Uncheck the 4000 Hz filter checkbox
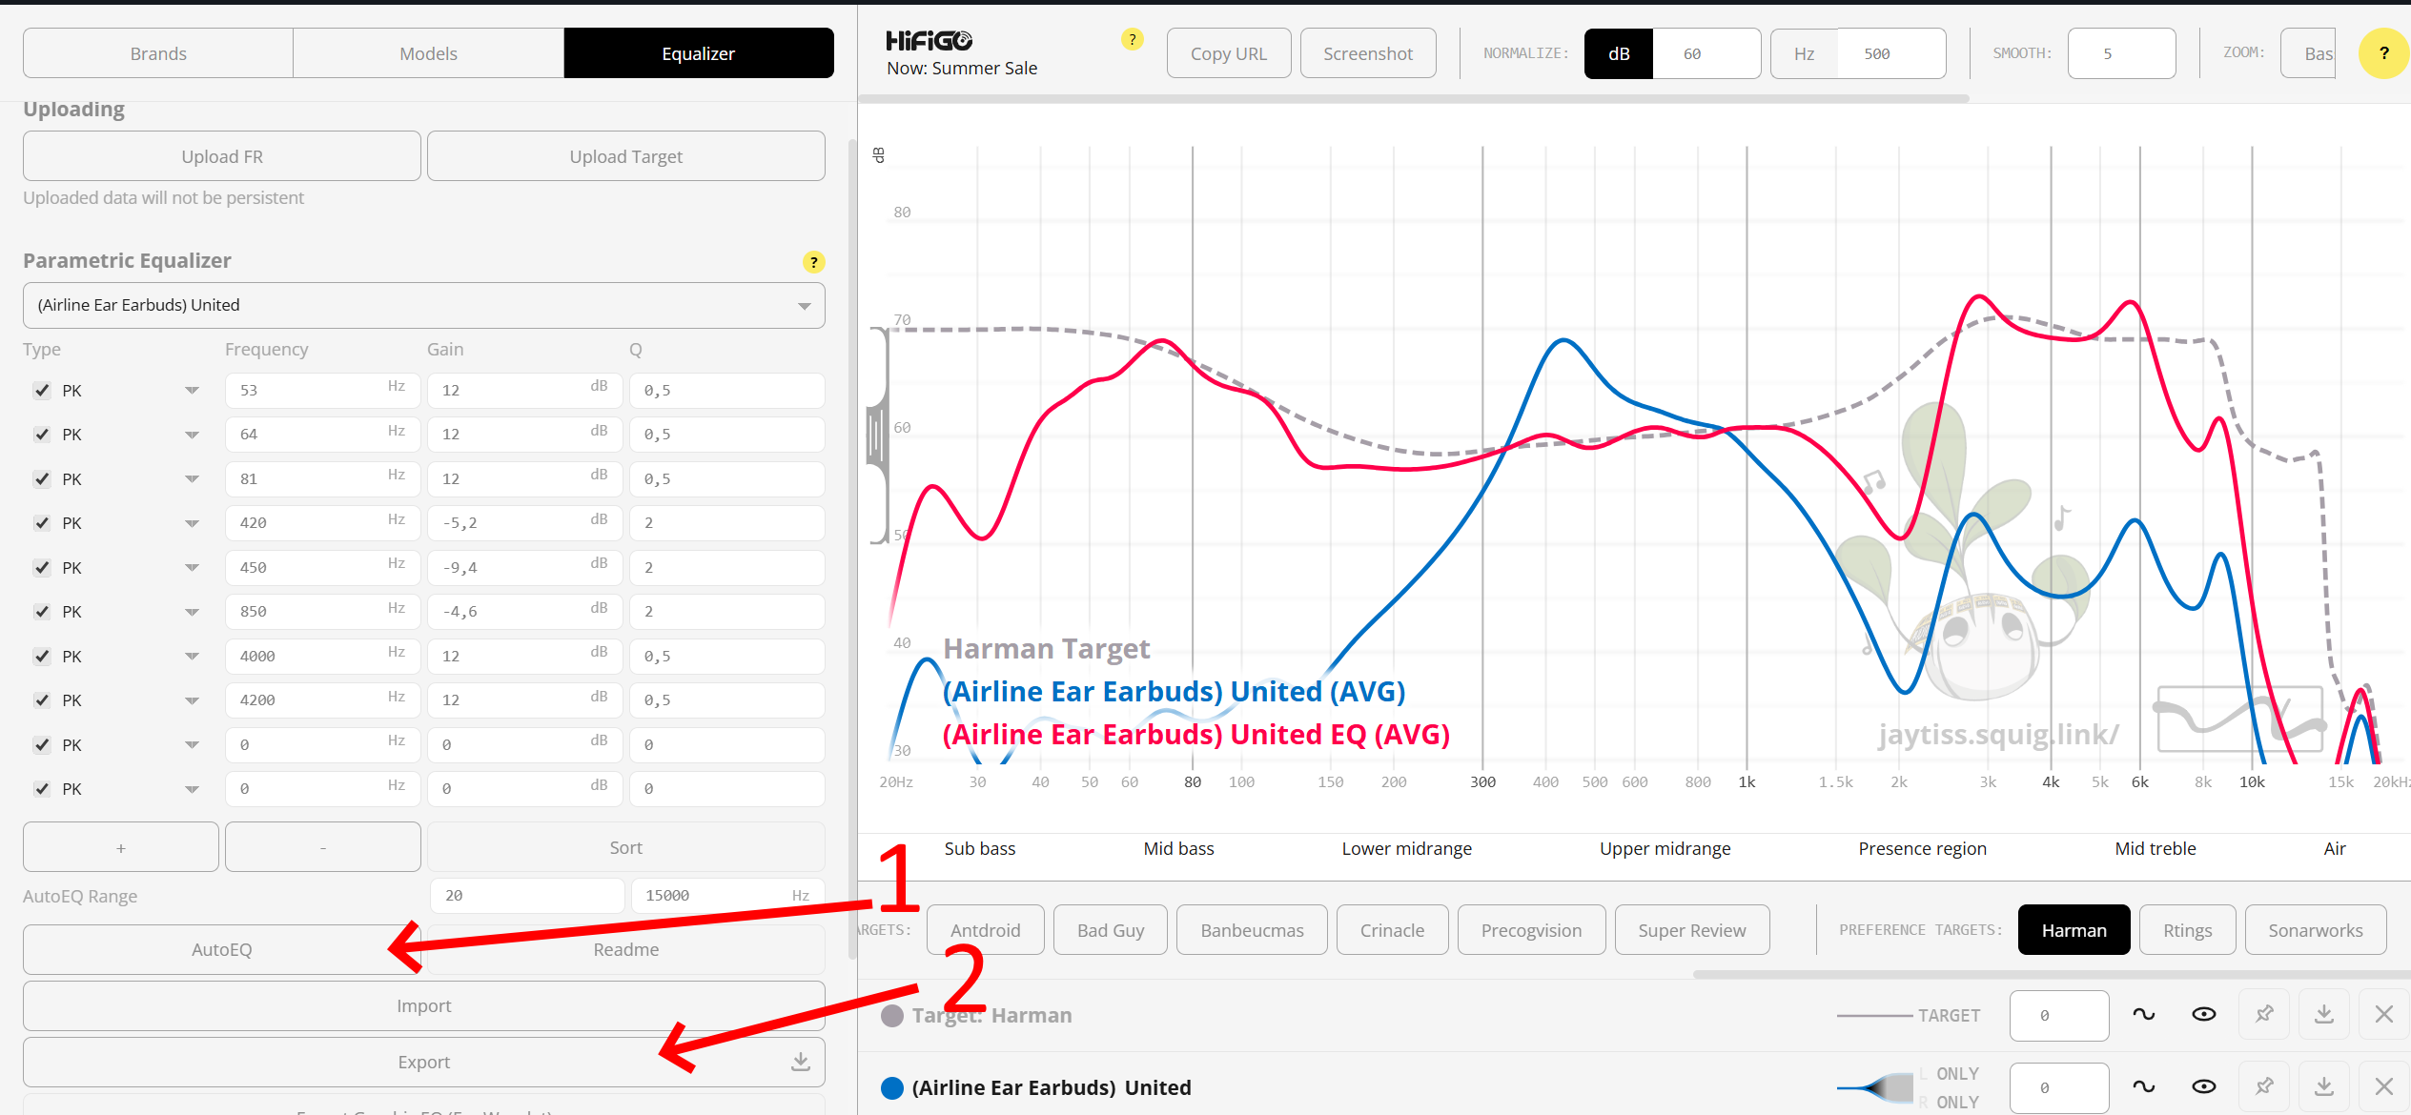 coord(42,657)
